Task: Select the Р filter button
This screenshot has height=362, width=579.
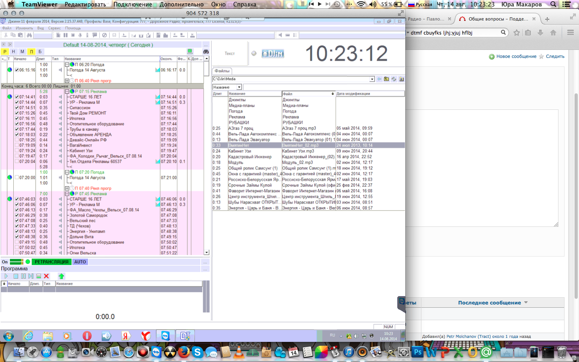Action: click(x=5, y=51)
